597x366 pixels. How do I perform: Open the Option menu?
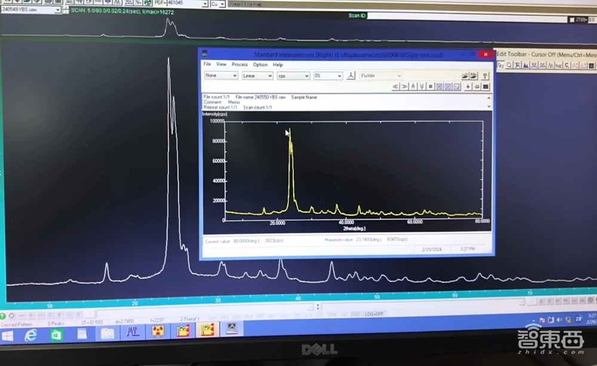tap(260, 64)
